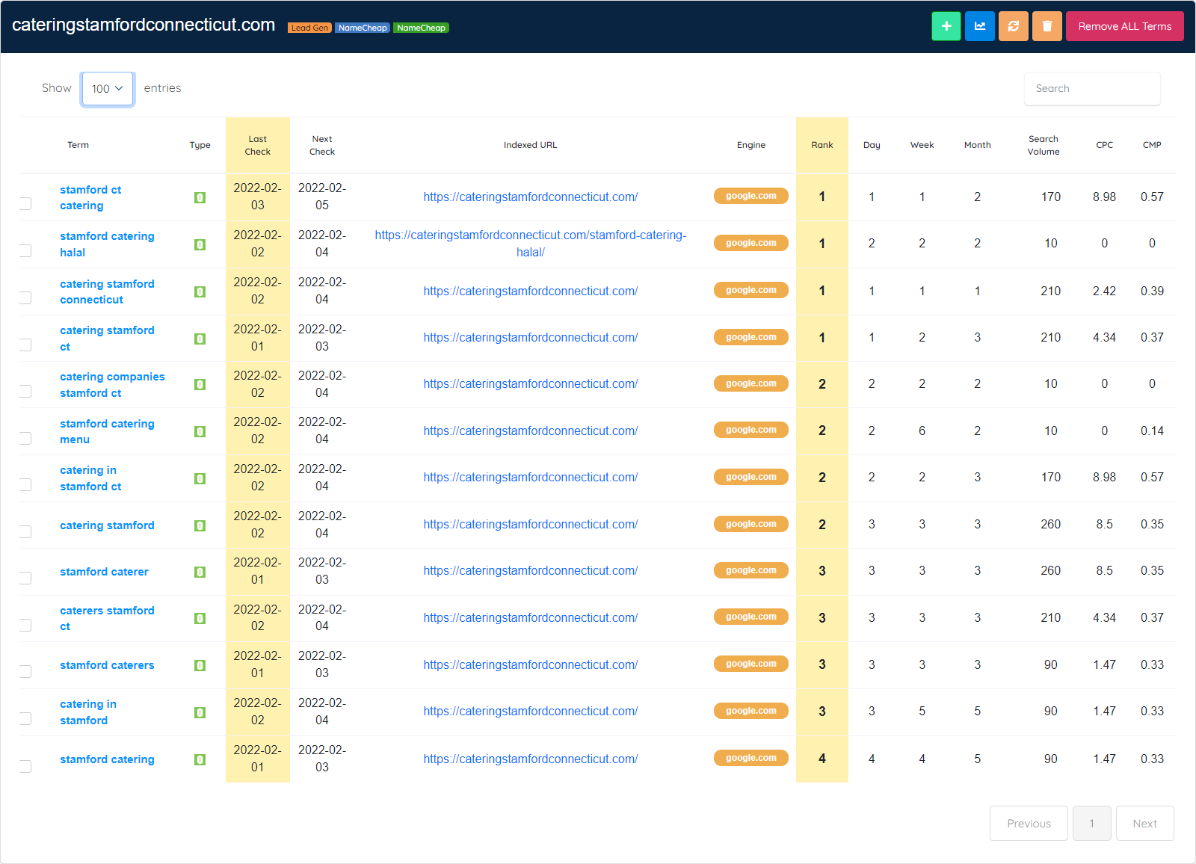Check the 'catering in stamford ct' row checkbox
This screenshot has height=864, width=1196.
(x=25, y=484)
